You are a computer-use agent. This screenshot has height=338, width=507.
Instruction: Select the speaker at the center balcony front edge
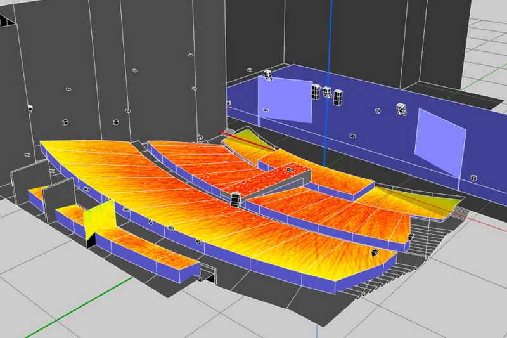click(235, 199)
